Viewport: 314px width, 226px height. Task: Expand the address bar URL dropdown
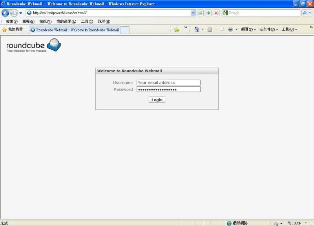pos(193,13)
